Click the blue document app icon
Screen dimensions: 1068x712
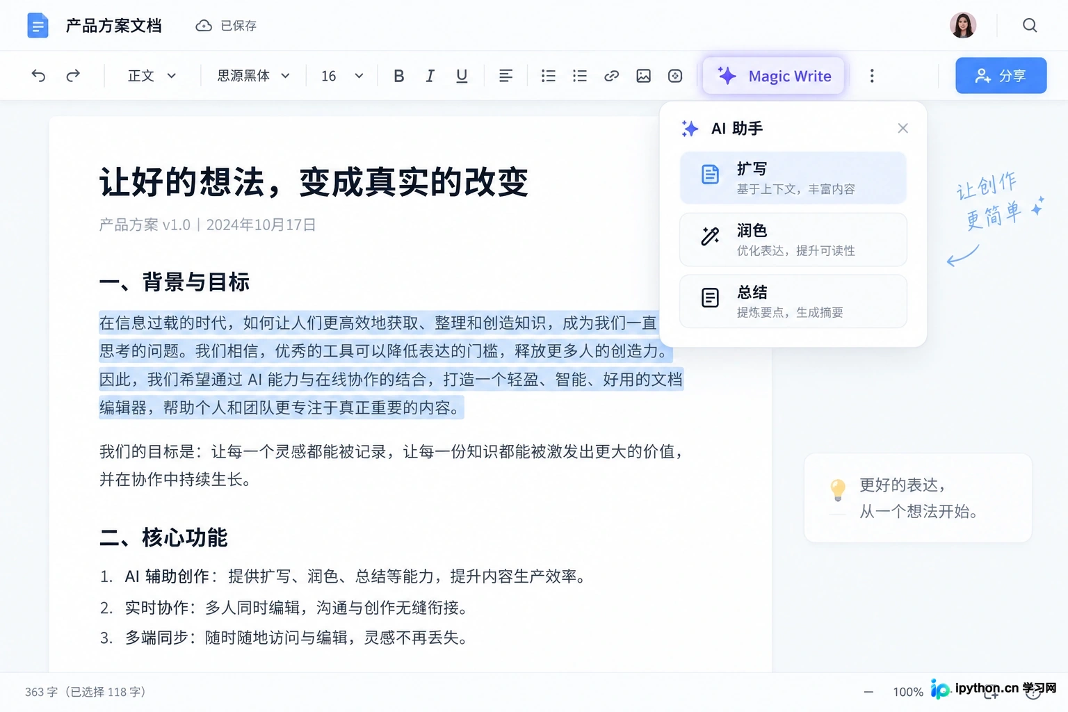pos(38,26)
